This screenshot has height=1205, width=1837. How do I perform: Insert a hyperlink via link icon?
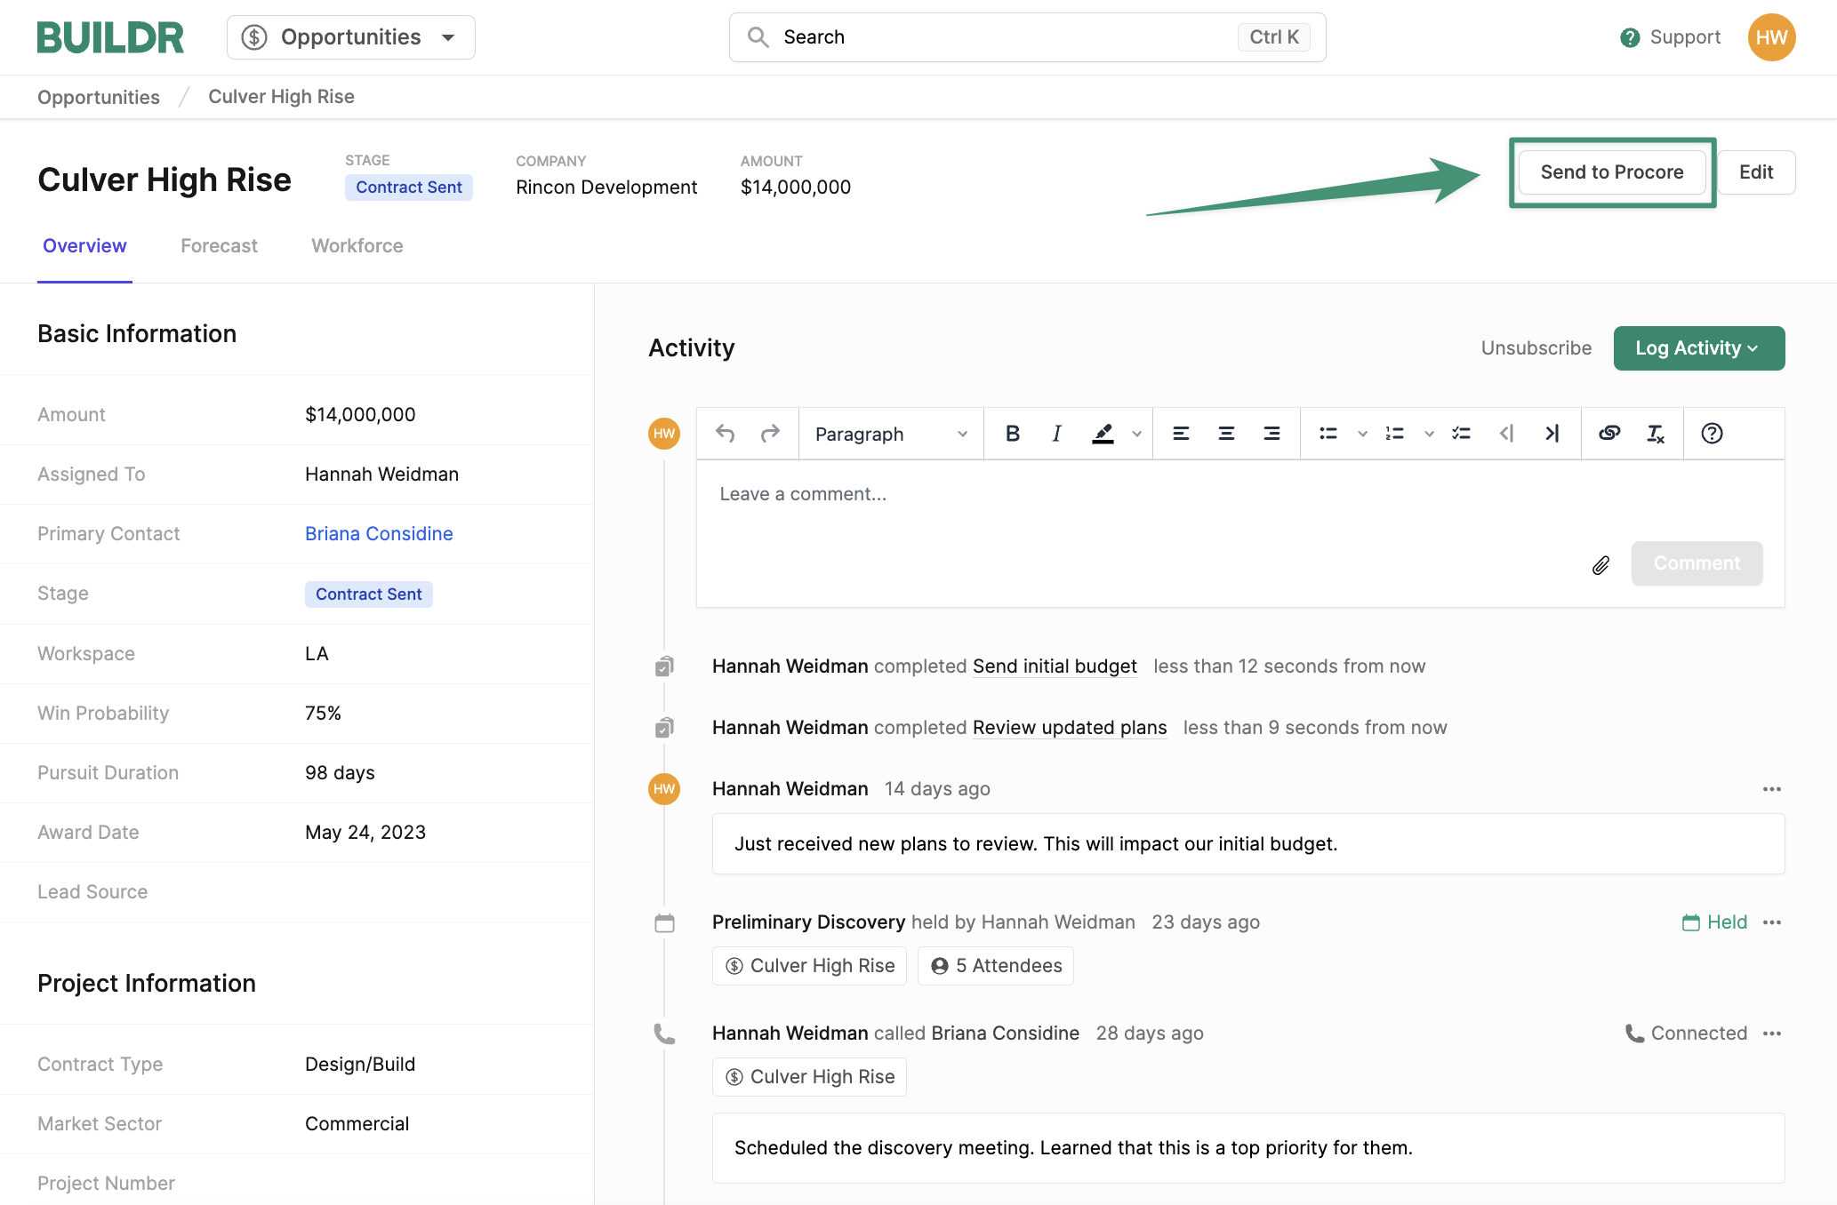[x=1609, y=434]
